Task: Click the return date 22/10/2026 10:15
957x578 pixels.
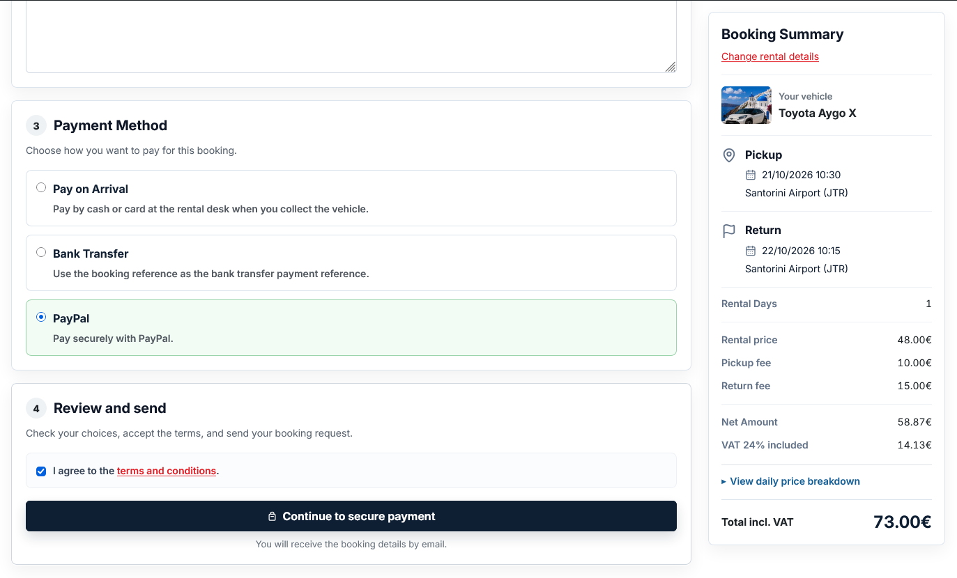Action: (x=801, y=251)
